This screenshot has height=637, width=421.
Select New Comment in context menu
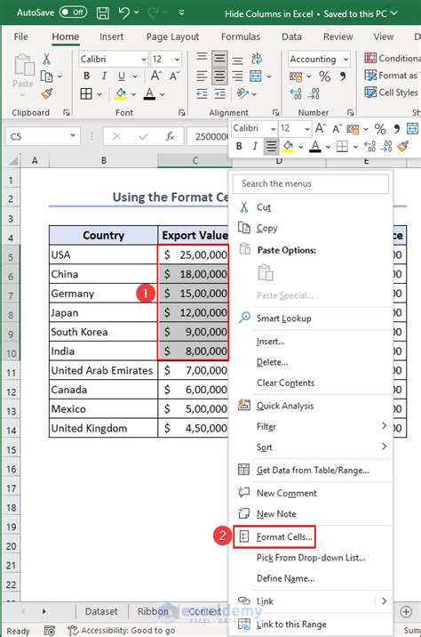tap(286, 493)
